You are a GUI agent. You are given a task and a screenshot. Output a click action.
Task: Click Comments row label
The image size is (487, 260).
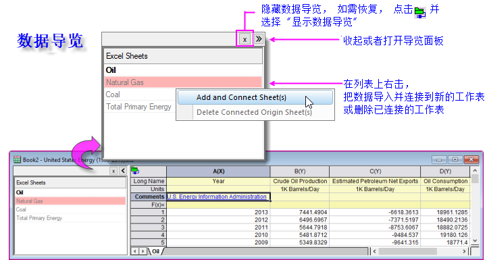(x=149, y=197)
